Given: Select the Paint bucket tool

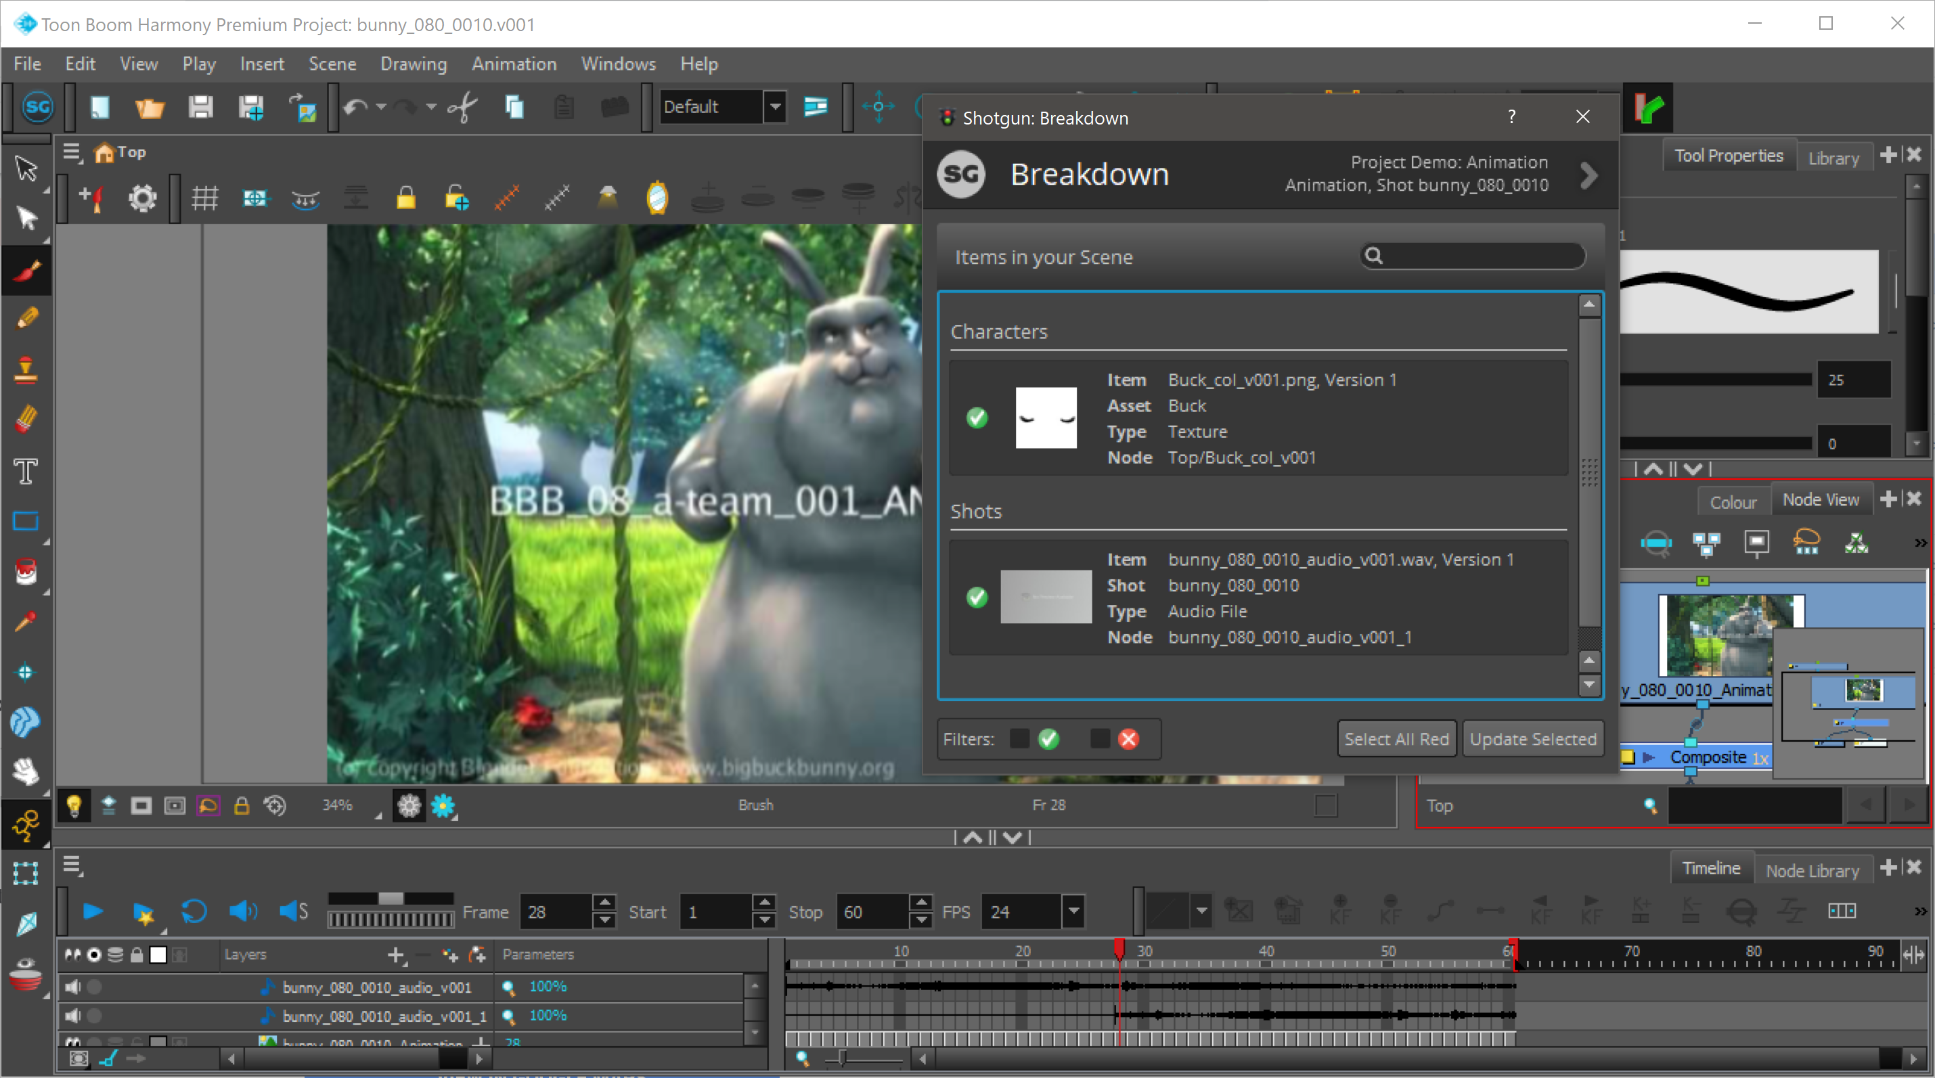Looking at the screenshot, I should coord(26,572).
